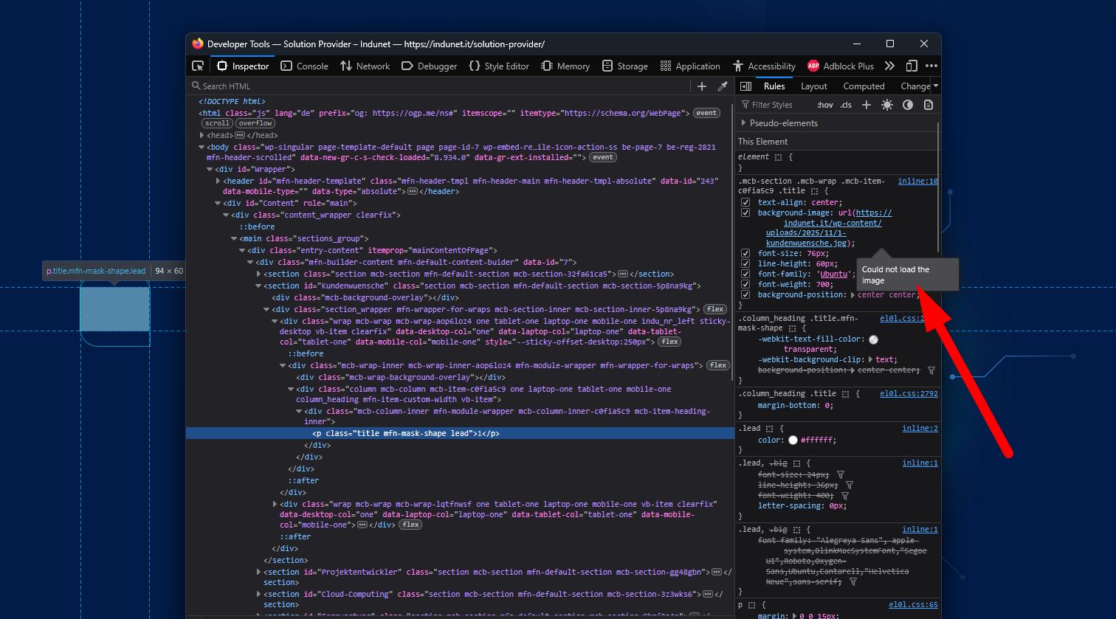1116x619 pixels.
Task: Expand the Pseudo-elements section
Action: coord(743,123)
